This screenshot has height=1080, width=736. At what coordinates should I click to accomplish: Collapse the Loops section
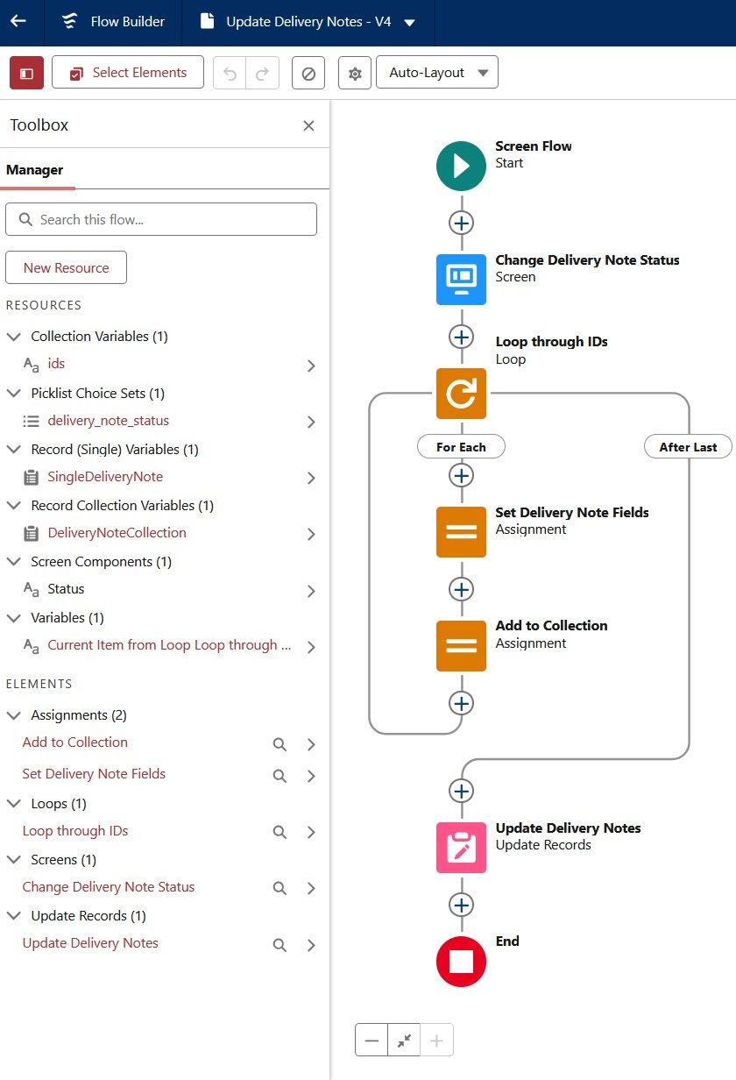tap(14, 803)
